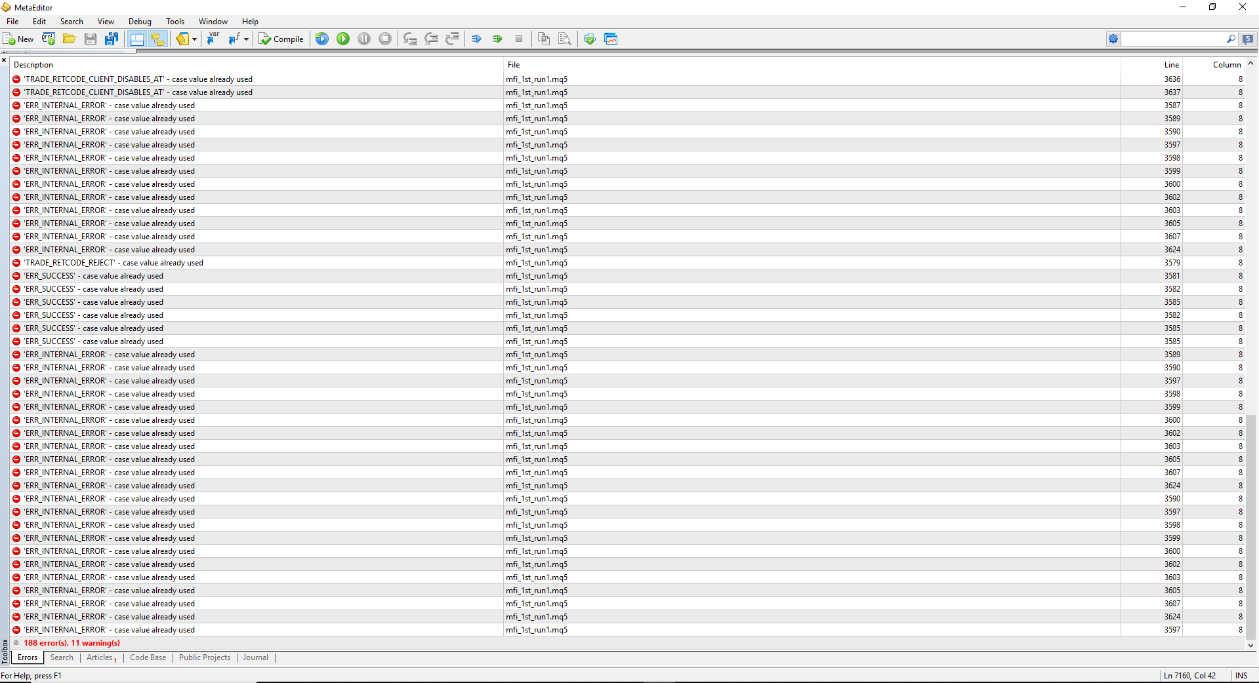1259x683 pixels.
Task: Sort errors by the Column header
Action: 1214,65
